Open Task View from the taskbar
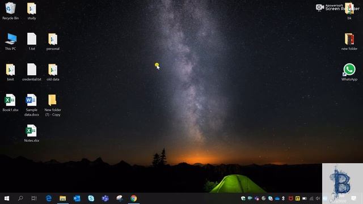 (x=34, y=198)
